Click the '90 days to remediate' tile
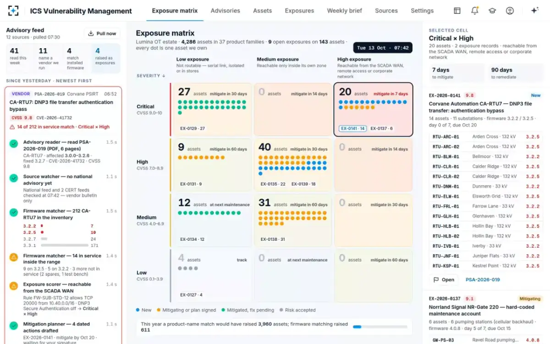The height and width of the screenshot is (344, 550). [515, 73]
